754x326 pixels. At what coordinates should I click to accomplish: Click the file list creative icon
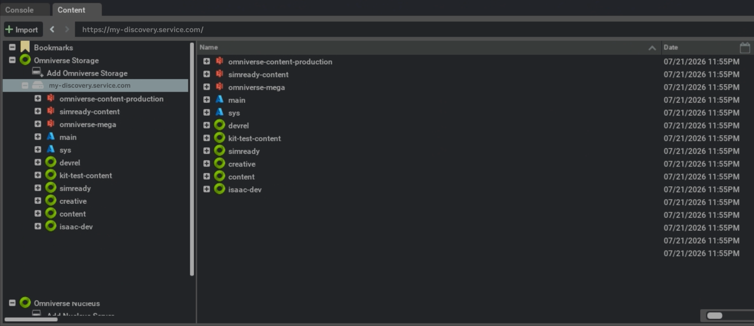pos(219,163)
